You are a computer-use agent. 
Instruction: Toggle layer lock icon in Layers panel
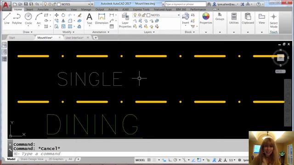tap(144, 15)
